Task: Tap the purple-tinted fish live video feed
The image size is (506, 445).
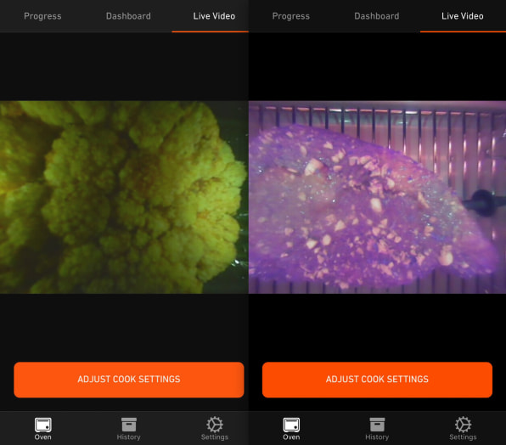Action: tap(377, 197)
